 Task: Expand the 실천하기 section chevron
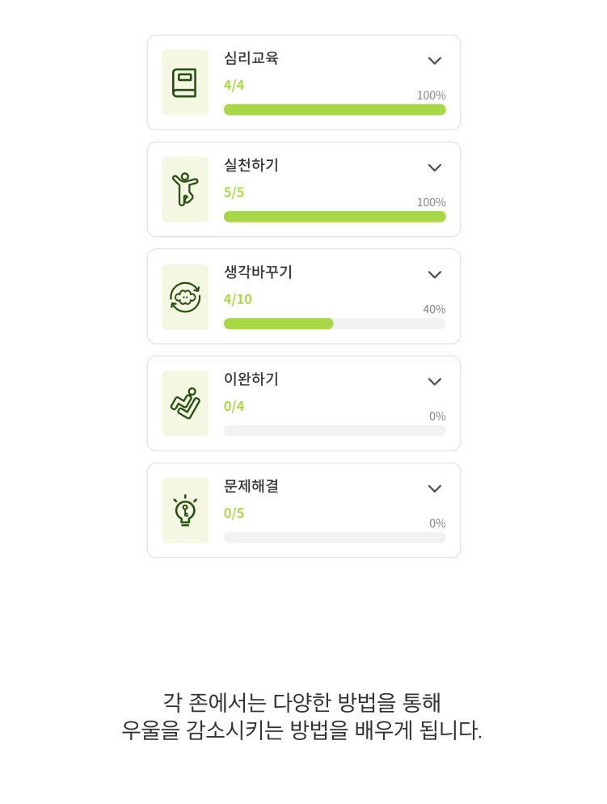point(434,167)
